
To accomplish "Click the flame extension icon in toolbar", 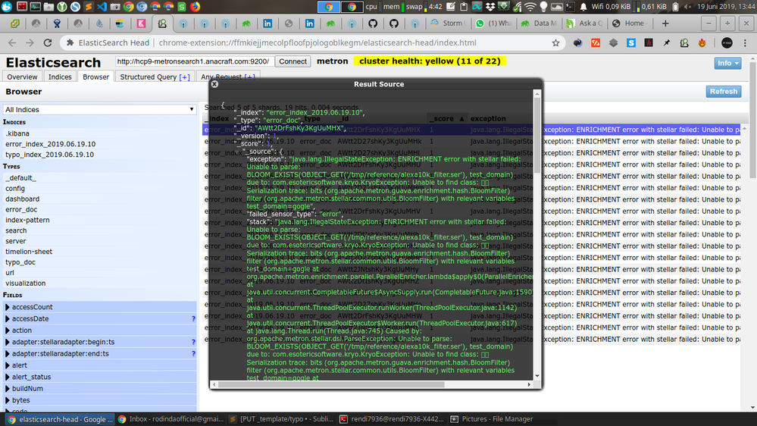I will tap(702, 43).
